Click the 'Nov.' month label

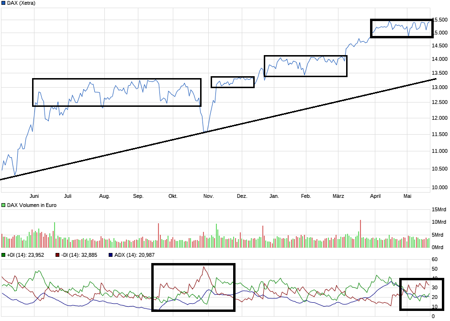point(208,196)
